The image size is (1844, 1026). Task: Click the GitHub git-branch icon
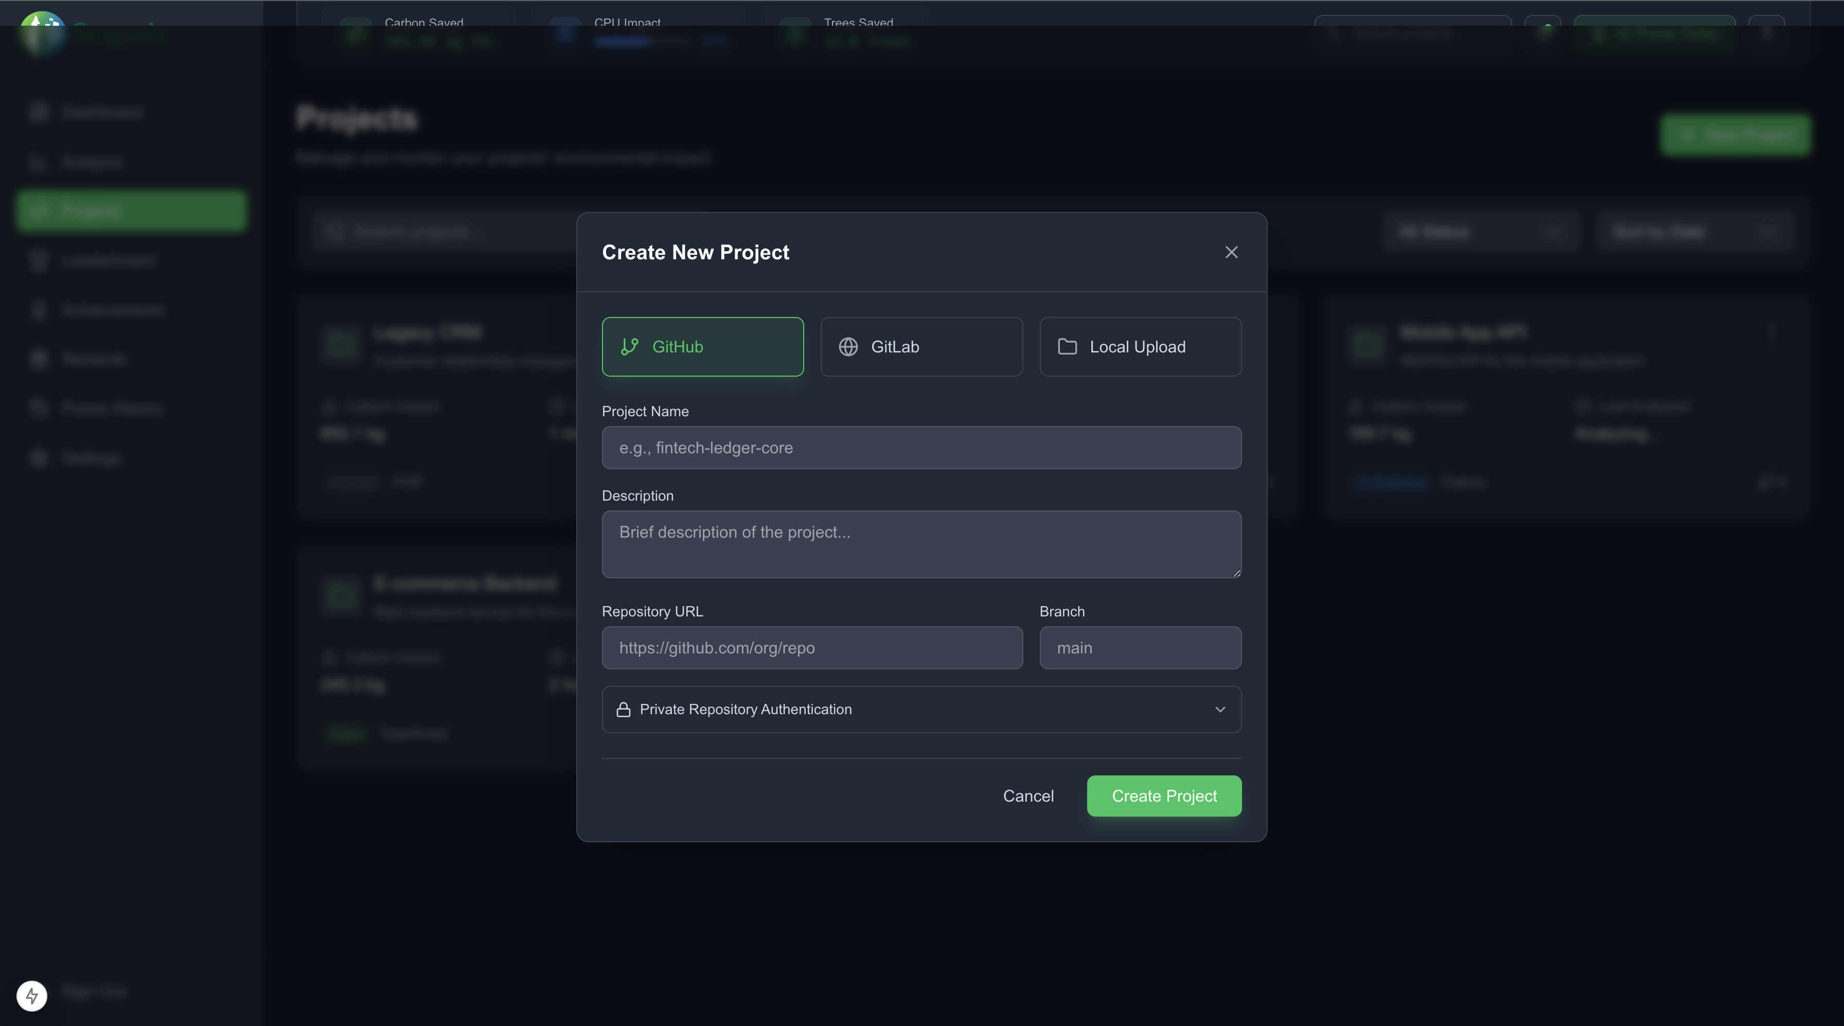pos(629,346)
